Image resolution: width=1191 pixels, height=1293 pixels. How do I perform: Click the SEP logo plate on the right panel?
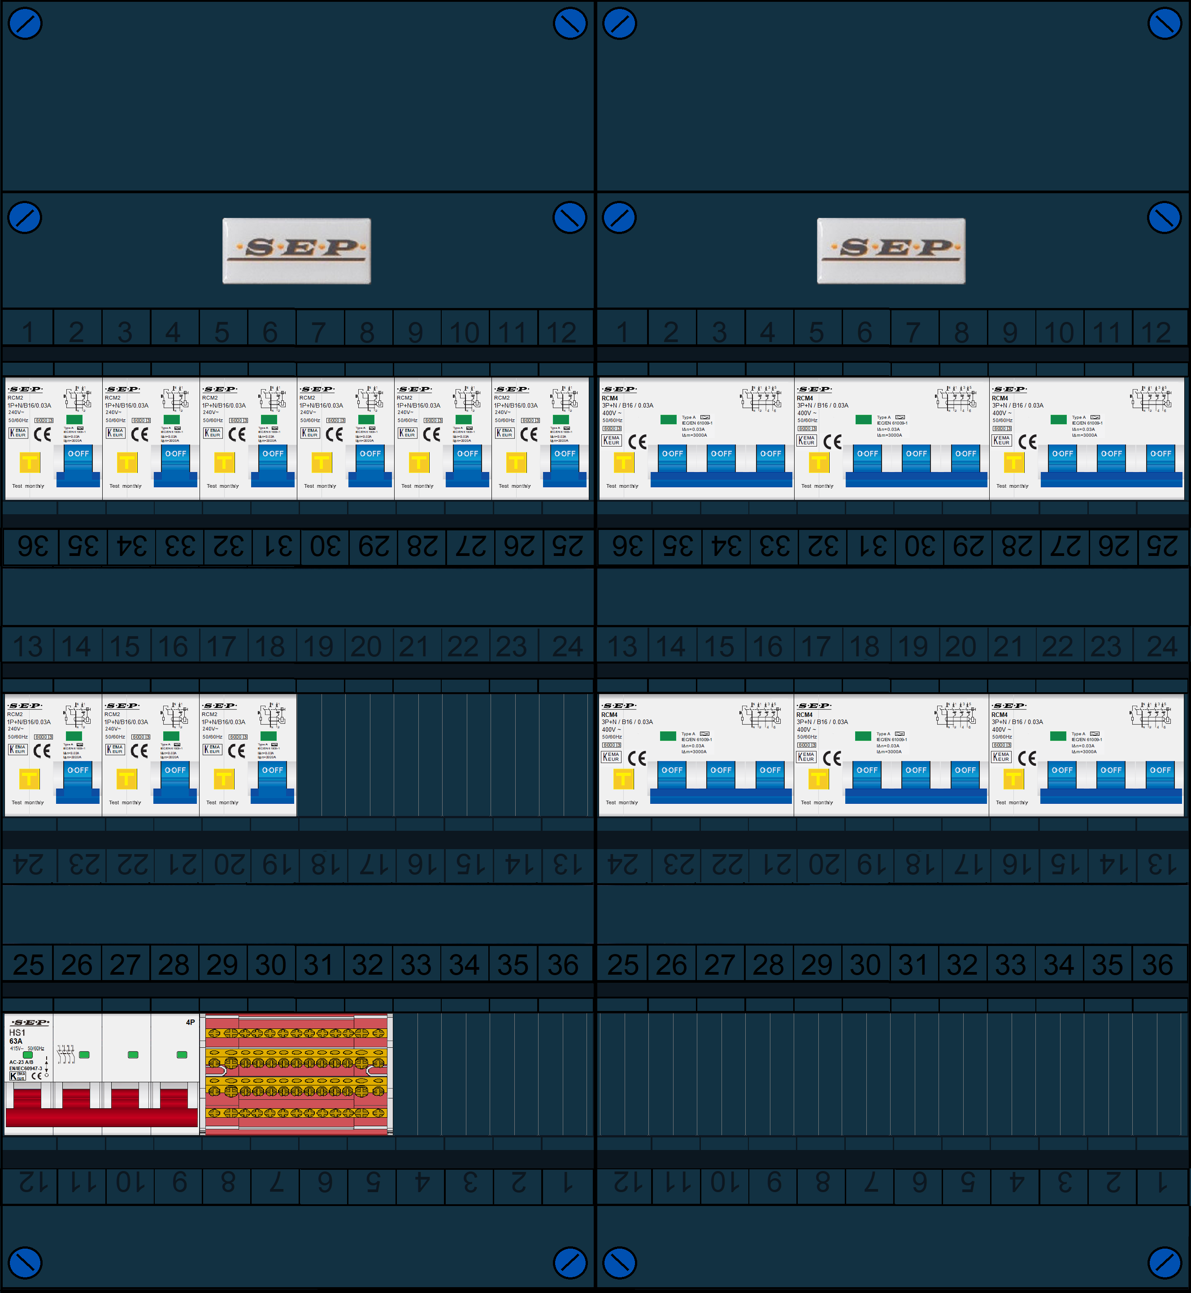tap(891, 251)
